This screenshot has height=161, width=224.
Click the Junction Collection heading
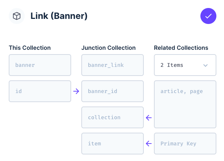pyautogui.click(x=109, y=48)
